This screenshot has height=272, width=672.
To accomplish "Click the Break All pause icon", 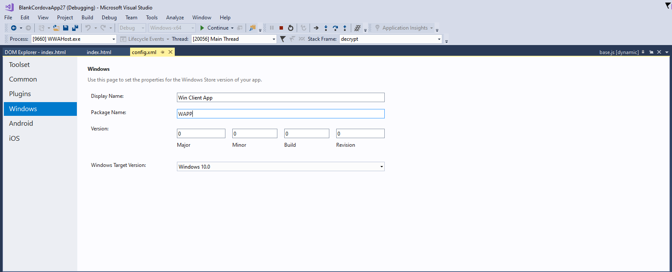I will tap(272, 27).
